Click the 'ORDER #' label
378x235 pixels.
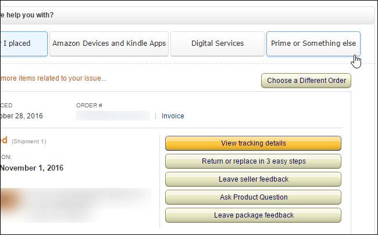(88, 106)
